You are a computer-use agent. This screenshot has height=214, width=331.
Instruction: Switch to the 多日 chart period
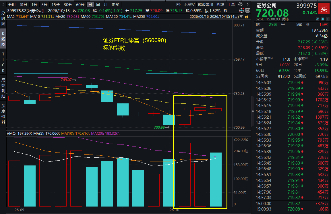[23, 4]
